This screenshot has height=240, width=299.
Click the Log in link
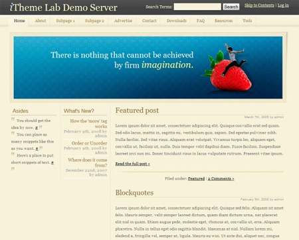click(283, 5)
